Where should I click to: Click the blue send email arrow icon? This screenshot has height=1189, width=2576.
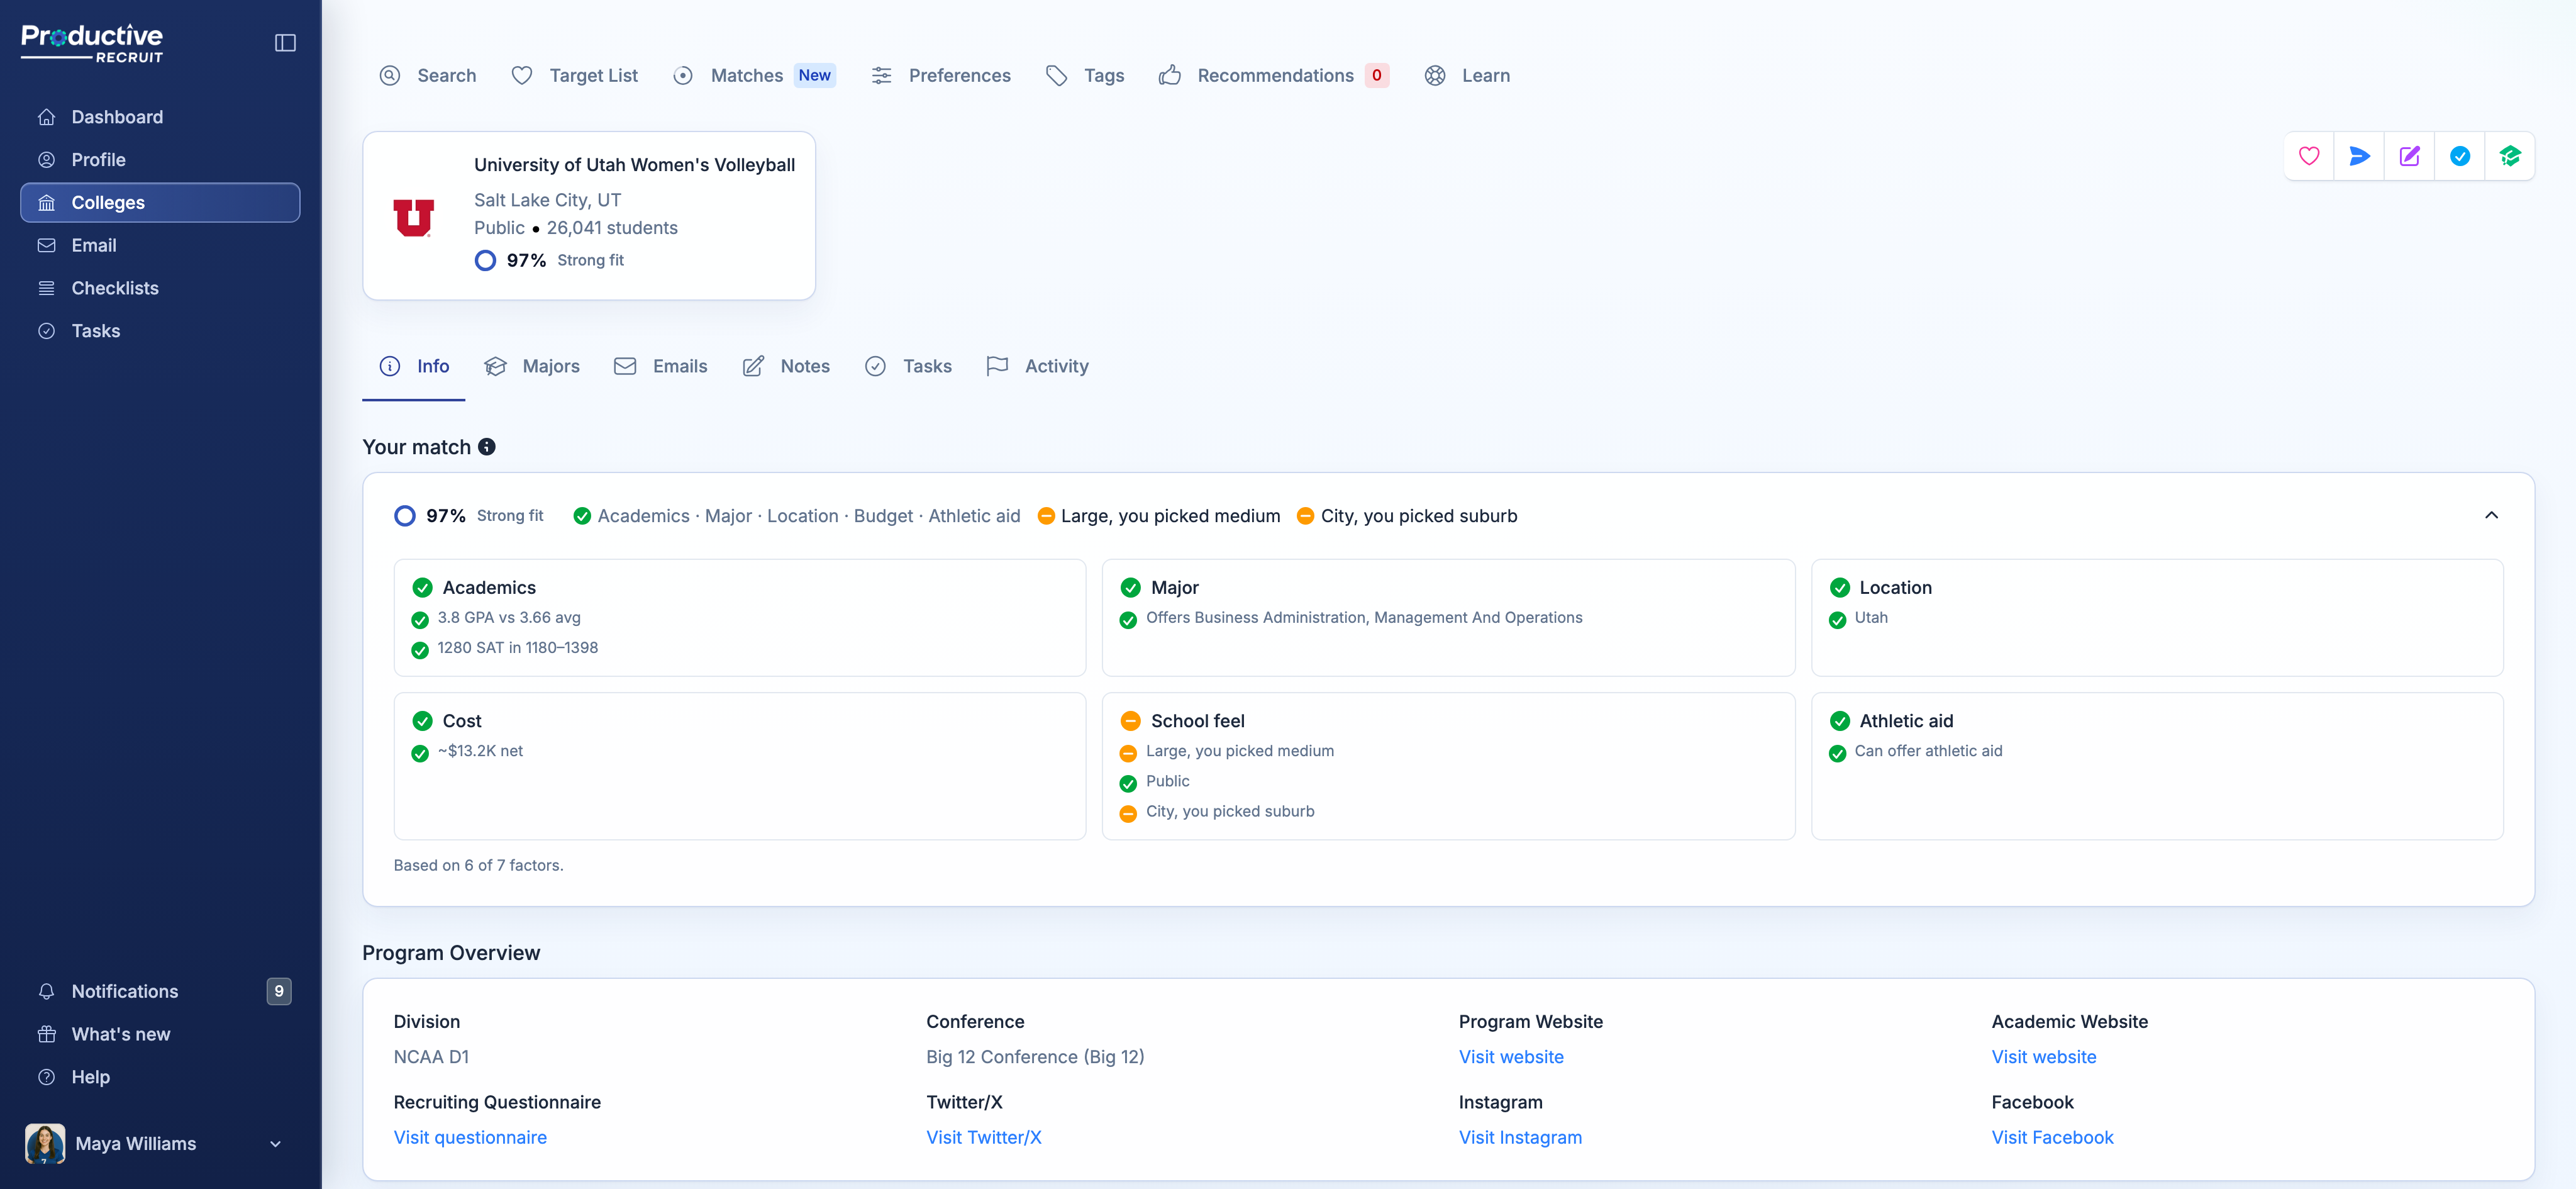click(x=2359, y=156)
